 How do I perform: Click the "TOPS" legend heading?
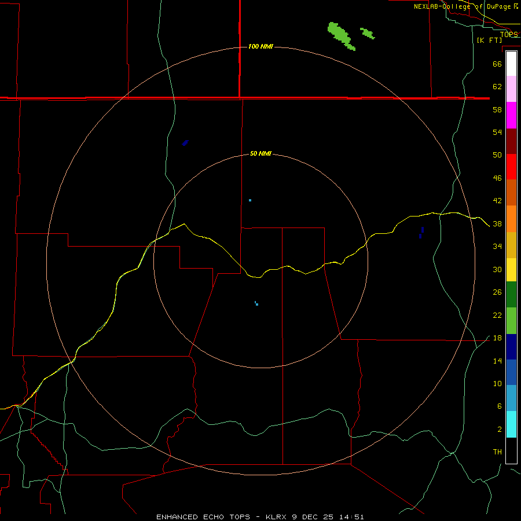click(x=509, y=34)
